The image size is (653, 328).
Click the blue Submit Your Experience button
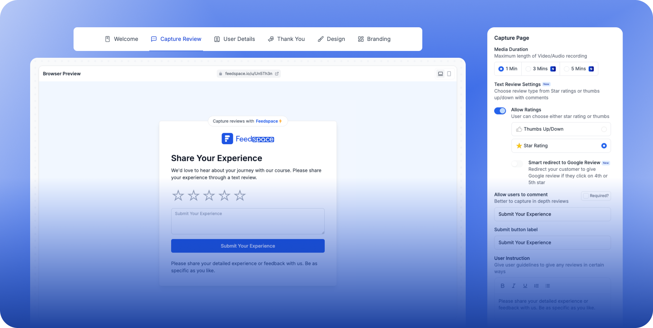(x=248, y=246)
